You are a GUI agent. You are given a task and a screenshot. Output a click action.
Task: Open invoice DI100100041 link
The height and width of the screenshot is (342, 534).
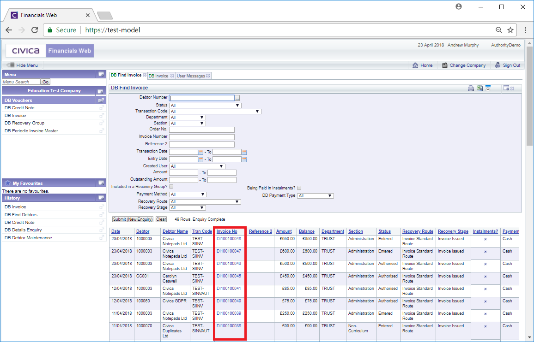(x=229, y=289)
